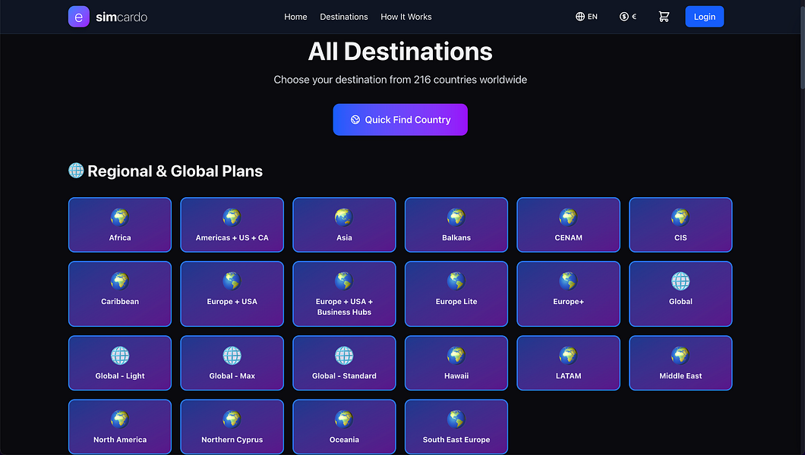Screen dimensions: 805x455
Task: Pick the Europe + USA + Business Hubs card
Action: [x=344, y=294]
